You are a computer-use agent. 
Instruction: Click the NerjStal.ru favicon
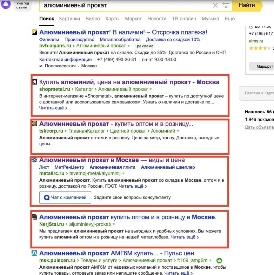(x=34, y=217)
